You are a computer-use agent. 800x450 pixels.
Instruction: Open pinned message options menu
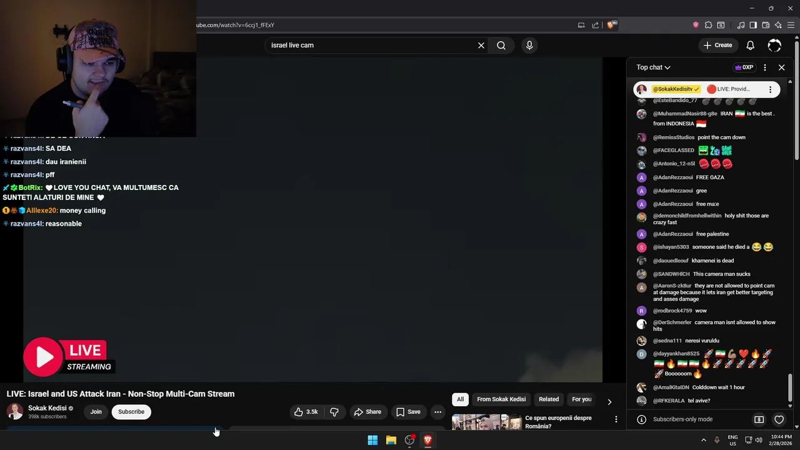[x=770, y=89]
